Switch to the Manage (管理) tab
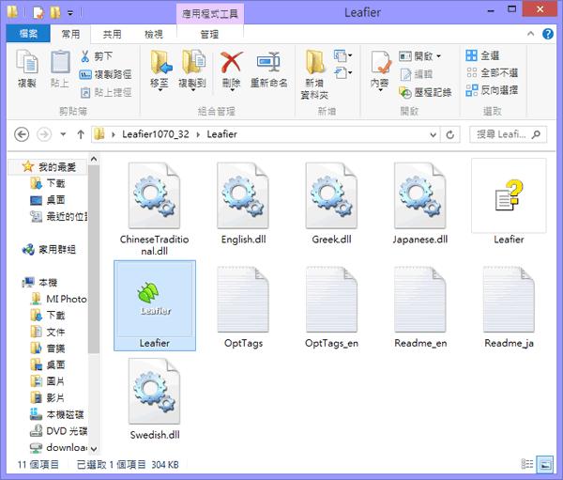 click(x=209, y=35)
